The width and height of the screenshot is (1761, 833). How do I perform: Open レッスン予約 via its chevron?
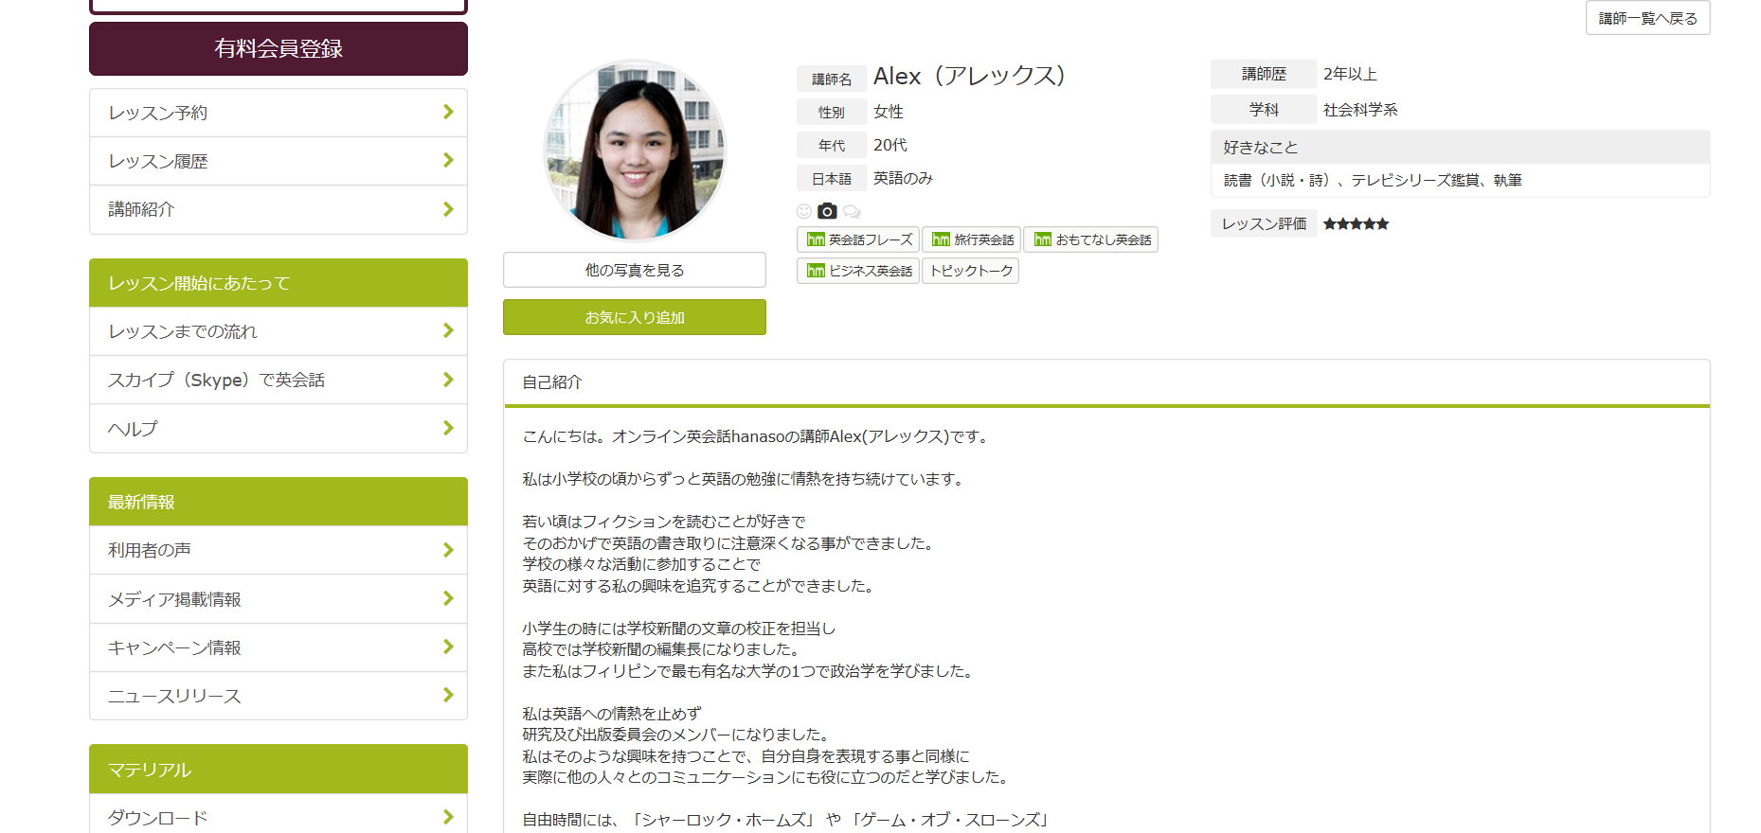(x=448, y=113)
